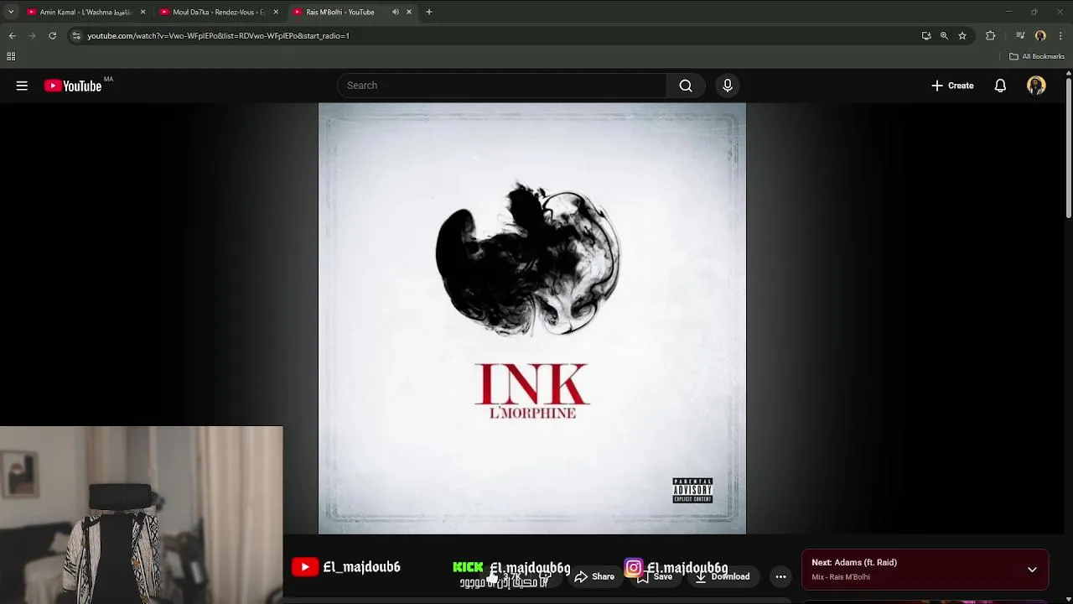Start voice search with microphone icon
The image size is (1073, 604).
pos(728,86)
